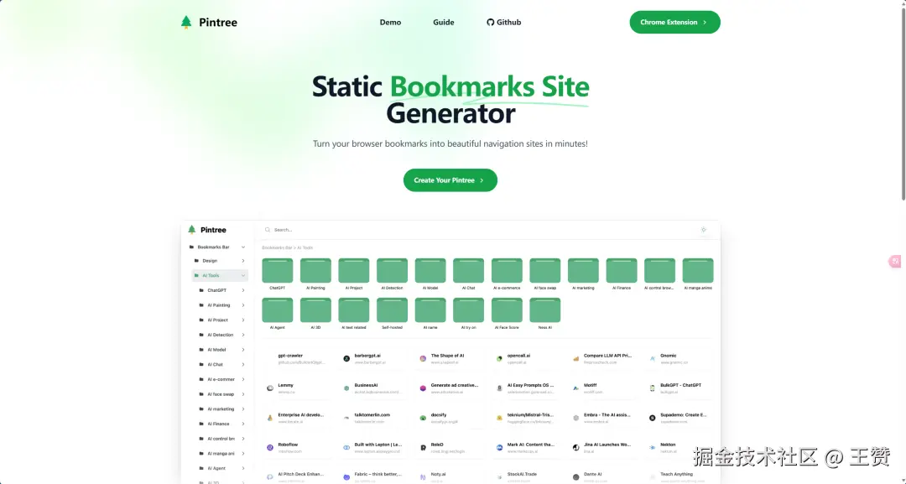Open the AI try on folder in the grid
The width and height of the screenshot is (906, 484).
click(469, 310)
